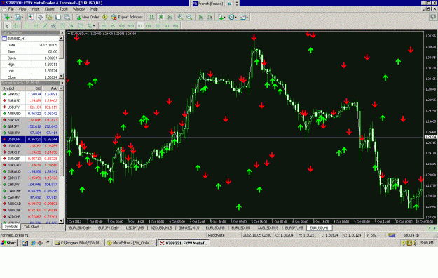This screenshot has height=278, width=438.
Task: Set timeframe to H4
Action: pyautogui.click(x=149, y=26)
